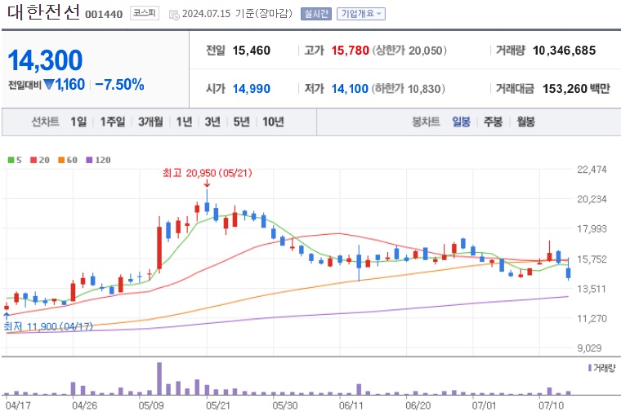621x416 pixels.
Task: Click the purple 거래량 volume legend marker
Action: click(590, 368)
